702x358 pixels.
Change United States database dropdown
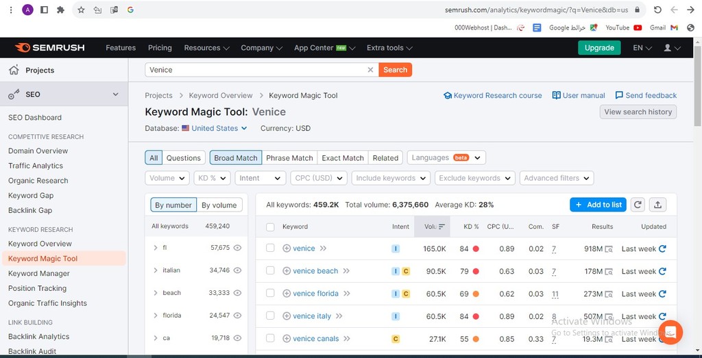point(215,128)
